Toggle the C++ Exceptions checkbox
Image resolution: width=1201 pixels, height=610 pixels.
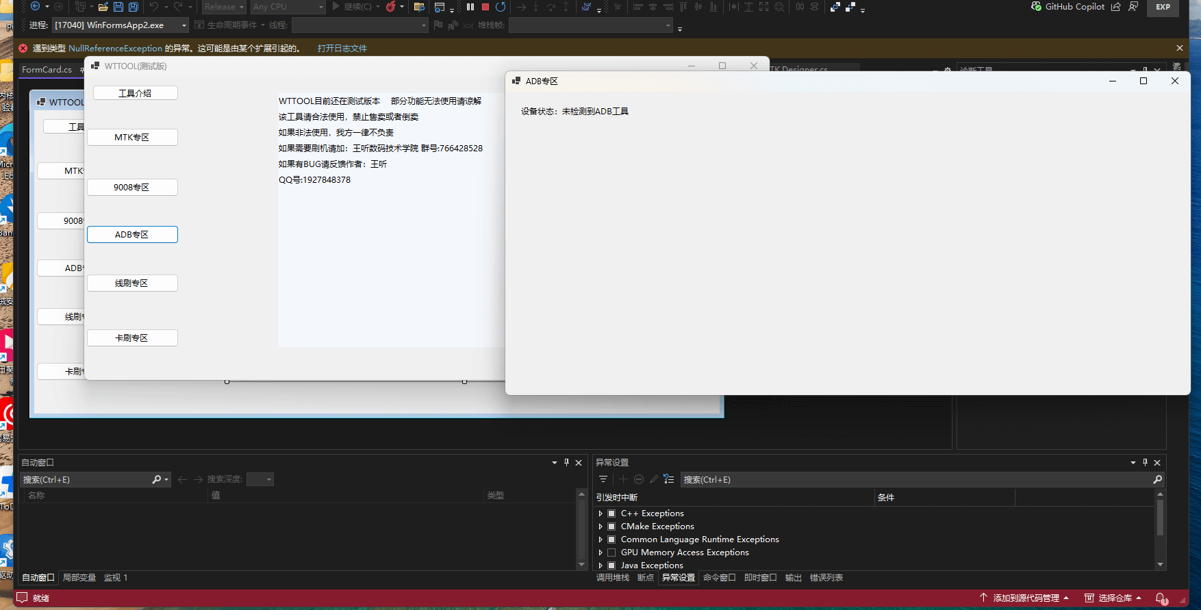coord(611,513)
